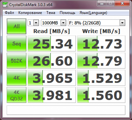Image resolution: width=132 pixels, height=120 pixels.
Task: Click the 512K read value 26.60
Action: (x=52, y=60)
